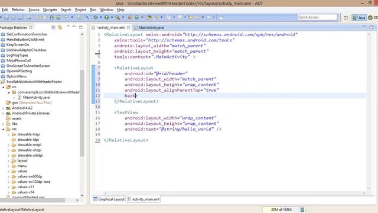
Task: Click the garbage collector trash icon
Action: [302, 209]
